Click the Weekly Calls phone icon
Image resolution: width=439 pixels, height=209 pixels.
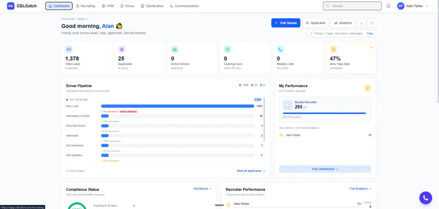280,50
